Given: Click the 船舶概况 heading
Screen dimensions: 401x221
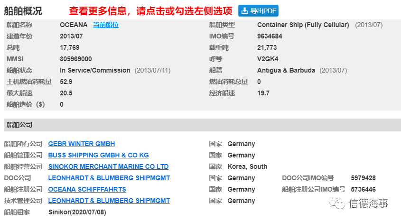Looking at the screenshot, I should (x=23, y=11).
